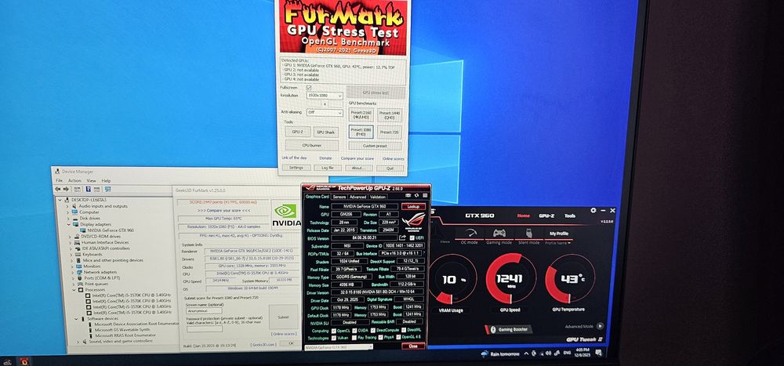Click the NVIDIA logo in FurMark score window
784x366 pixels.
point(286,215)
